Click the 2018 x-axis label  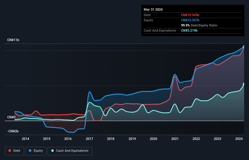tap(111, 139)
